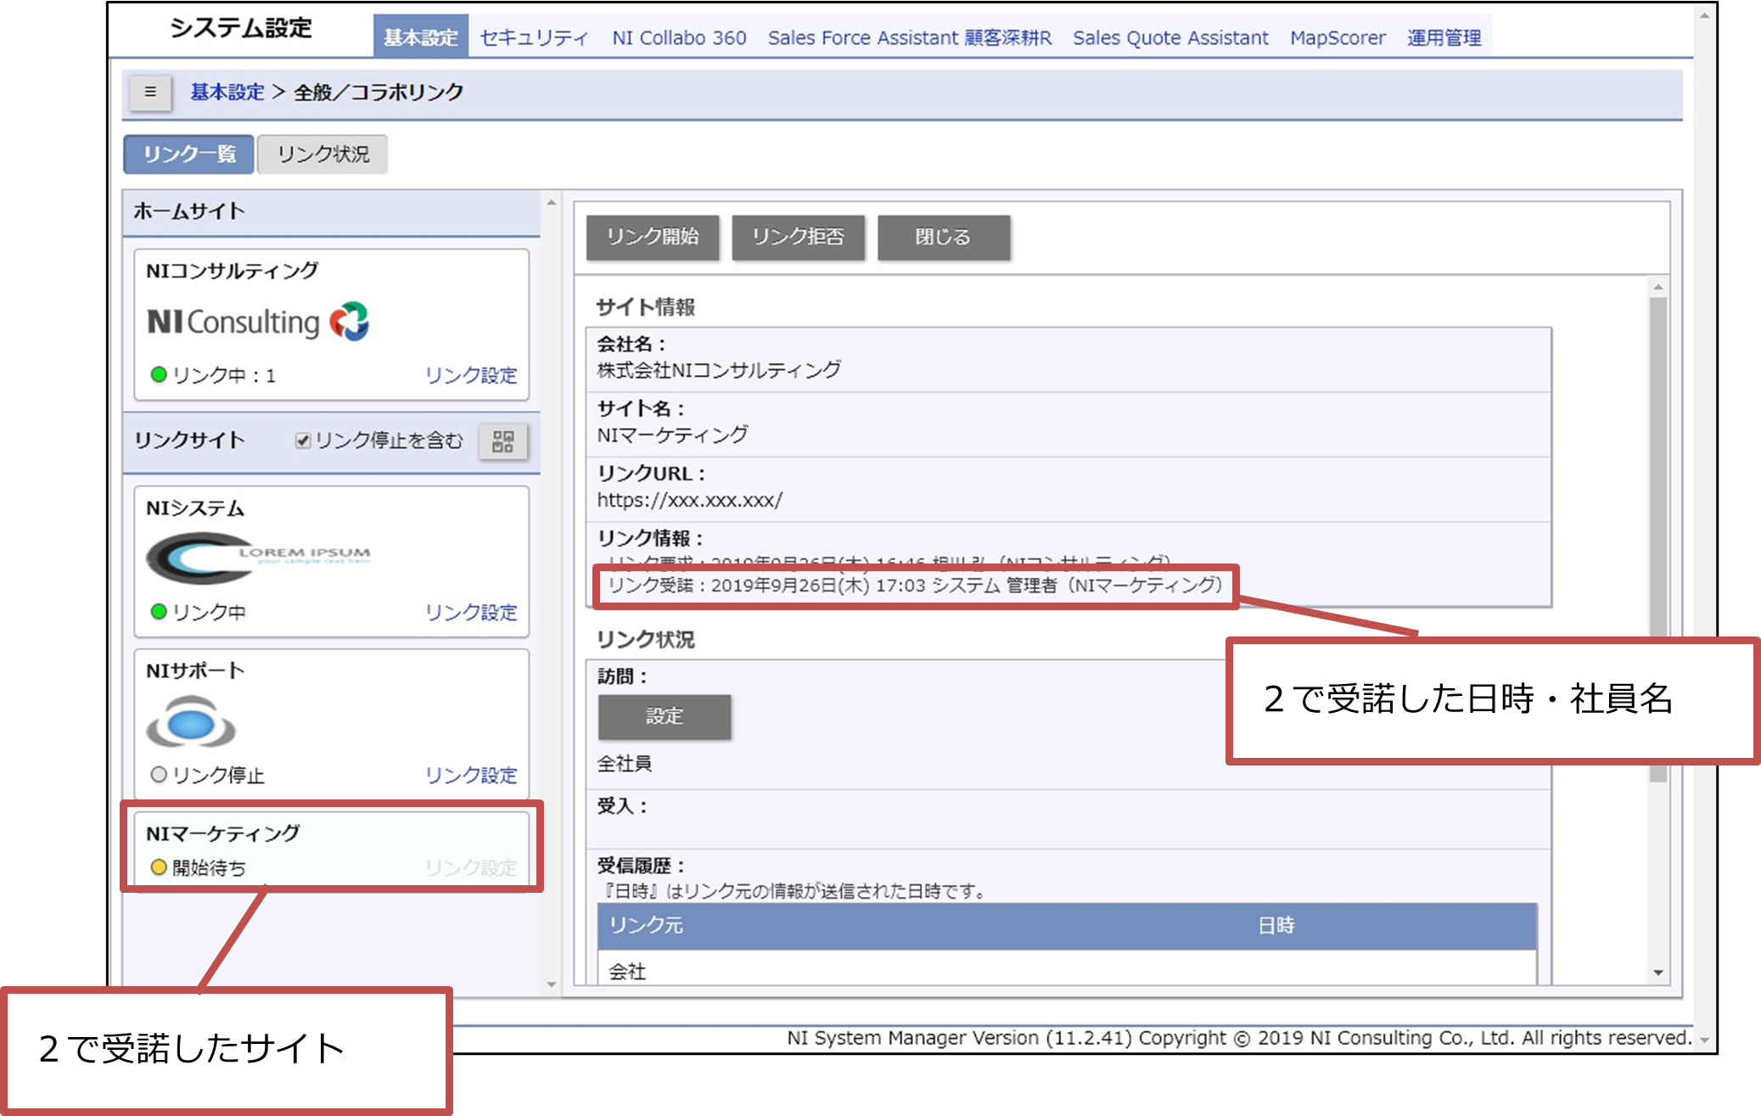This screenshot has width=1761, height=1116.
Task: Switch to リンク状況 sub-tab
Action: (322, 154)
